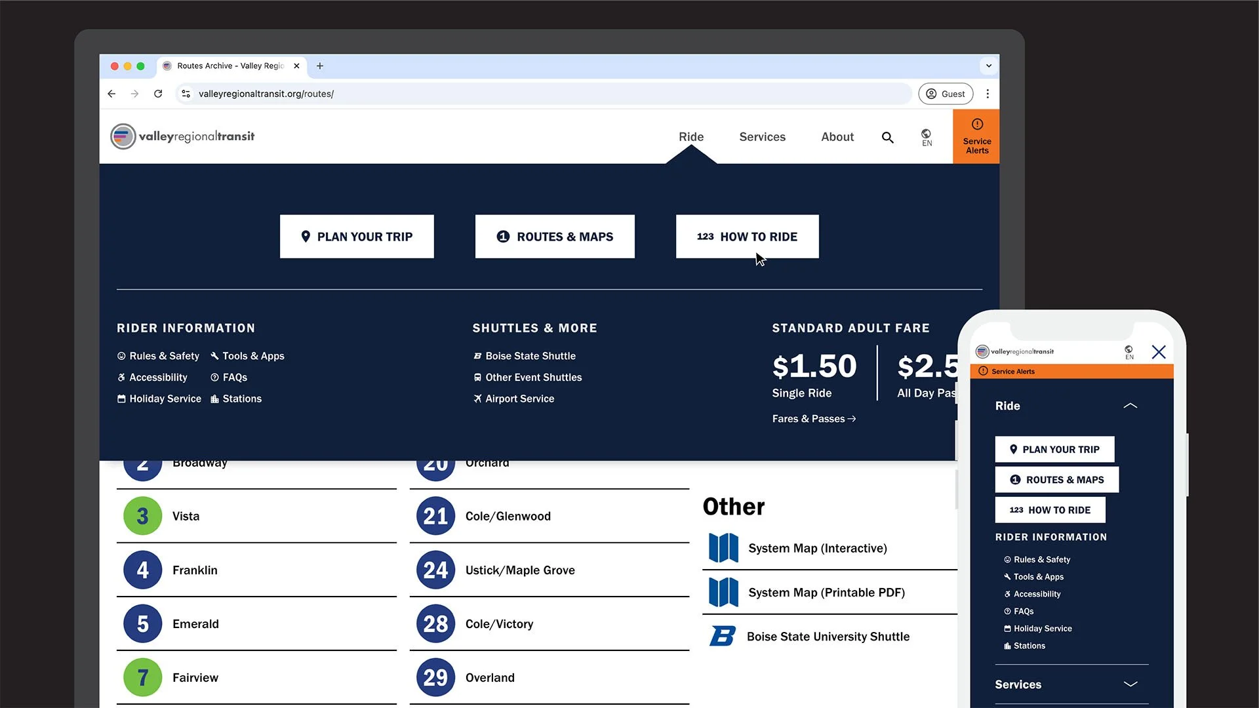This screenshot has height=708, width=1259.
Task: Click the HOW TO RIDE desktop button
Action: 747,237
